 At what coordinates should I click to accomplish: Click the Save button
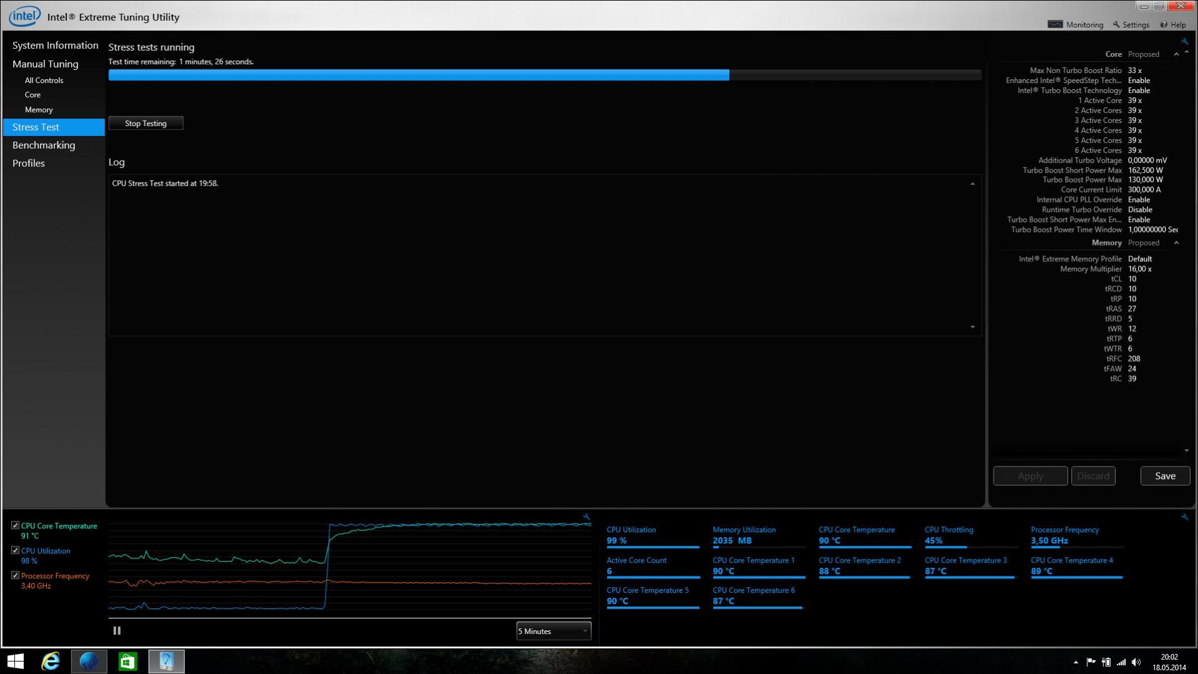(x=1165, y=476)
